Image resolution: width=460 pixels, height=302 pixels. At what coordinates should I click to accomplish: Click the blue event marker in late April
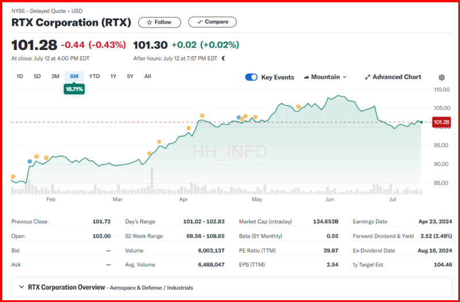coord(239,118)
